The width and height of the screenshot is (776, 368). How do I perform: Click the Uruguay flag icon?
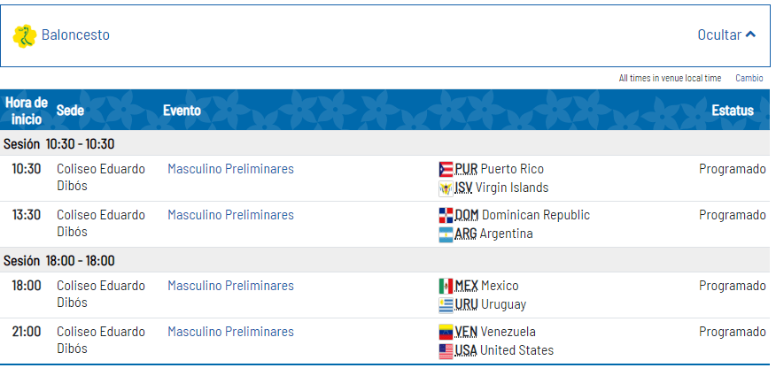coord(446,305)
